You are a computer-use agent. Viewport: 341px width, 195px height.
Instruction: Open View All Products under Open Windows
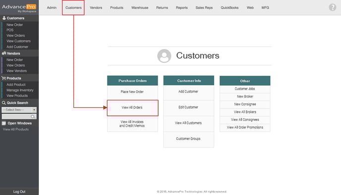[16, 129]
